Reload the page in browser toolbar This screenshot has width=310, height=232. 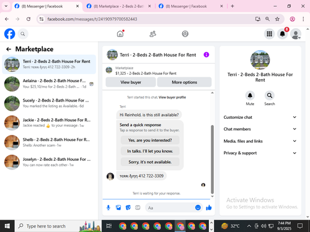click(x=29, y=19)
